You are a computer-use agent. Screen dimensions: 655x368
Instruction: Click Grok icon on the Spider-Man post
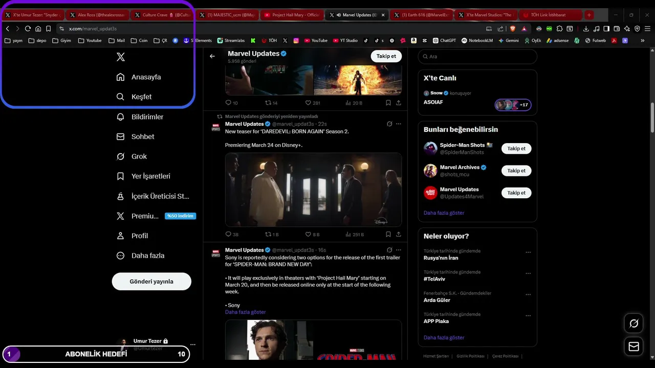click(x=389, y=250)
